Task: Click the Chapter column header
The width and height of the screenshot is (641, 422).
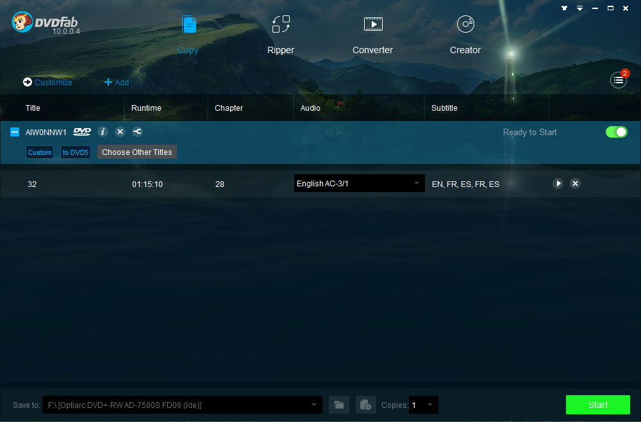Action: pyautogui.click(x=229, y=108)
